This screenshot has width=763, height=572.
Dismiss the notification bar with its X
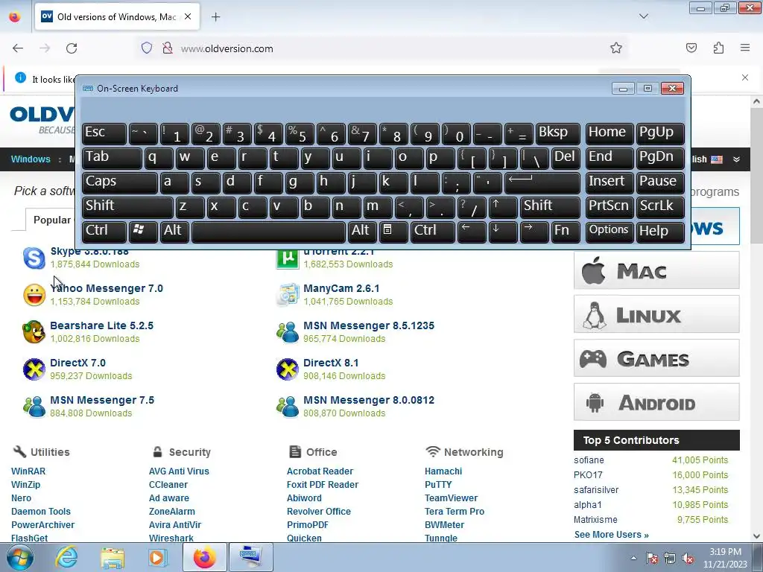[745, 77]
